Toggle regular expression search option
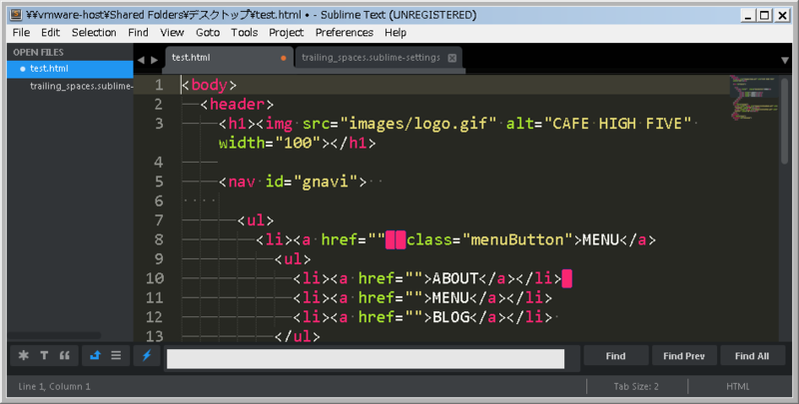This screenshot has height=404, width=799. pos(23,356)
